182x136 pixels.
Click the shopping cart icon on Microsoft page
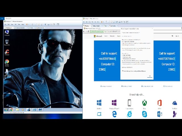[x=173, y=36]
